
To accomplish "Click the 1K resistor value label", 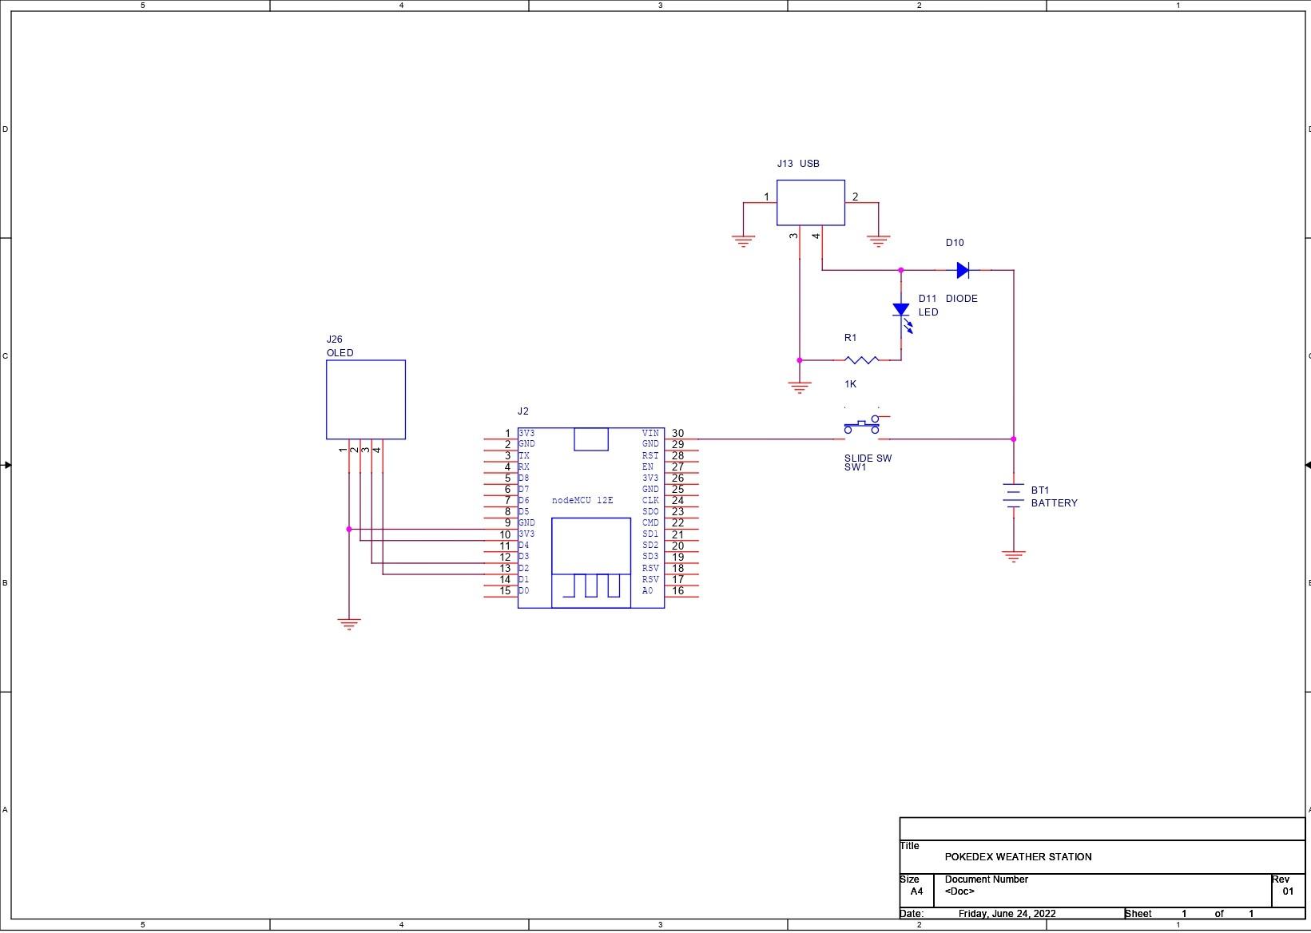I will [850, 384].
